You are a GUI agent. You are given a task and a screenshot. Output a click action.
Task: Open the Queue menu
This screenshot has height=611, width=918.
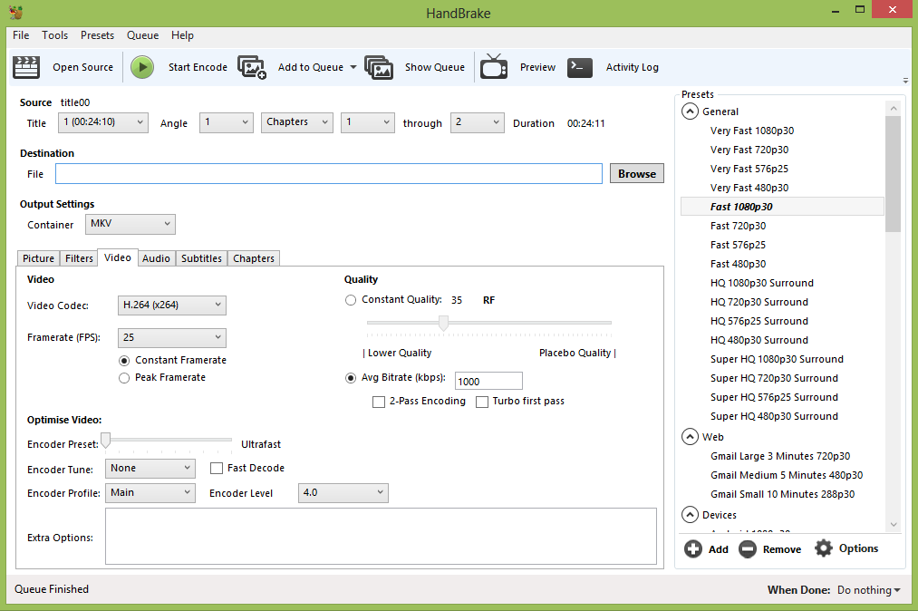coord(143,35)
